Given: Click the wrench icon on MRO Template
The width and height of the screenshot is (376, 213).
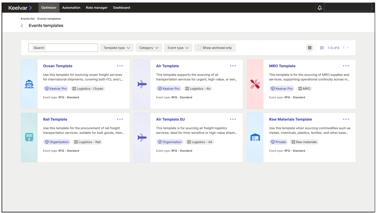Looking at the screenshot, I should click(x=255, y=84).
